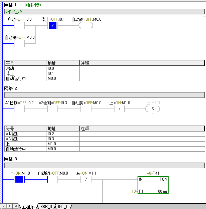Select the parallel M0.0 self-hold contact in network 1
Image resolution: width=206 pixels, height=209 pixels.
pos(19,43)
